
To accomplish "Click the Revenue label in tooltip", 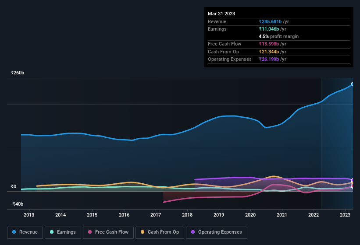I will (x=217, y=21).
